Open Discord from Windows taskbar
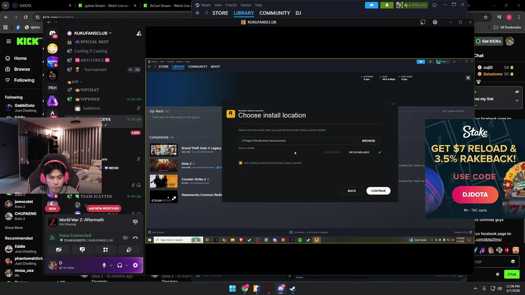Viewport: 525px width, 295px height. coord(281,288)
